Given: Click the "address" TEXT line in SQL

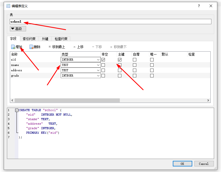Looking at the screenshot, I should click(x=42, y=124).
